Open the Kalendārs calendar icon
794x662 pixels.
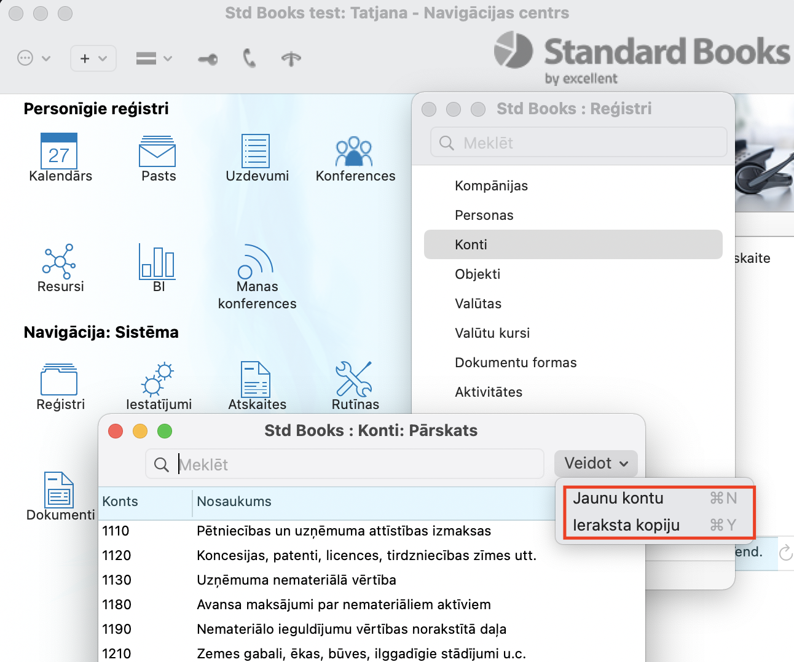point(59,151)
